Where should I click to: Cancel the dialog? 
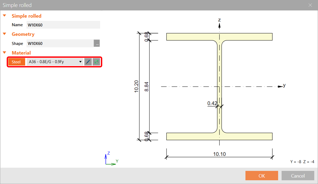[298, 175]
